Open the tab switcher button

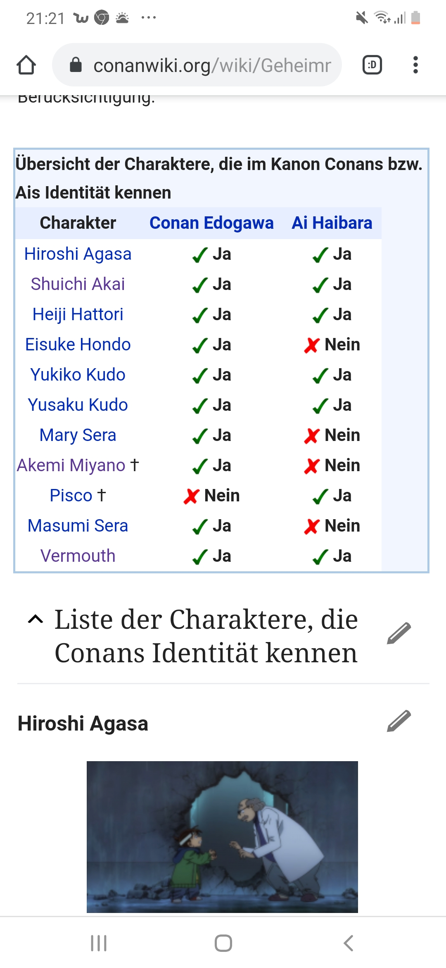[x=372, y=65]
